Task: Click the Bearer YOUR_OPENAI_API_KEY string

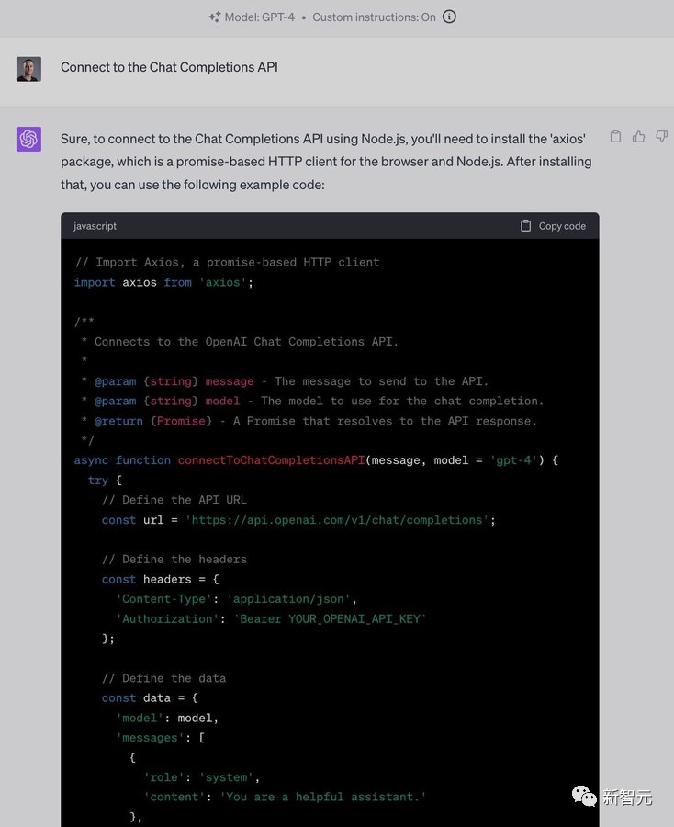Action: point(331,619)
